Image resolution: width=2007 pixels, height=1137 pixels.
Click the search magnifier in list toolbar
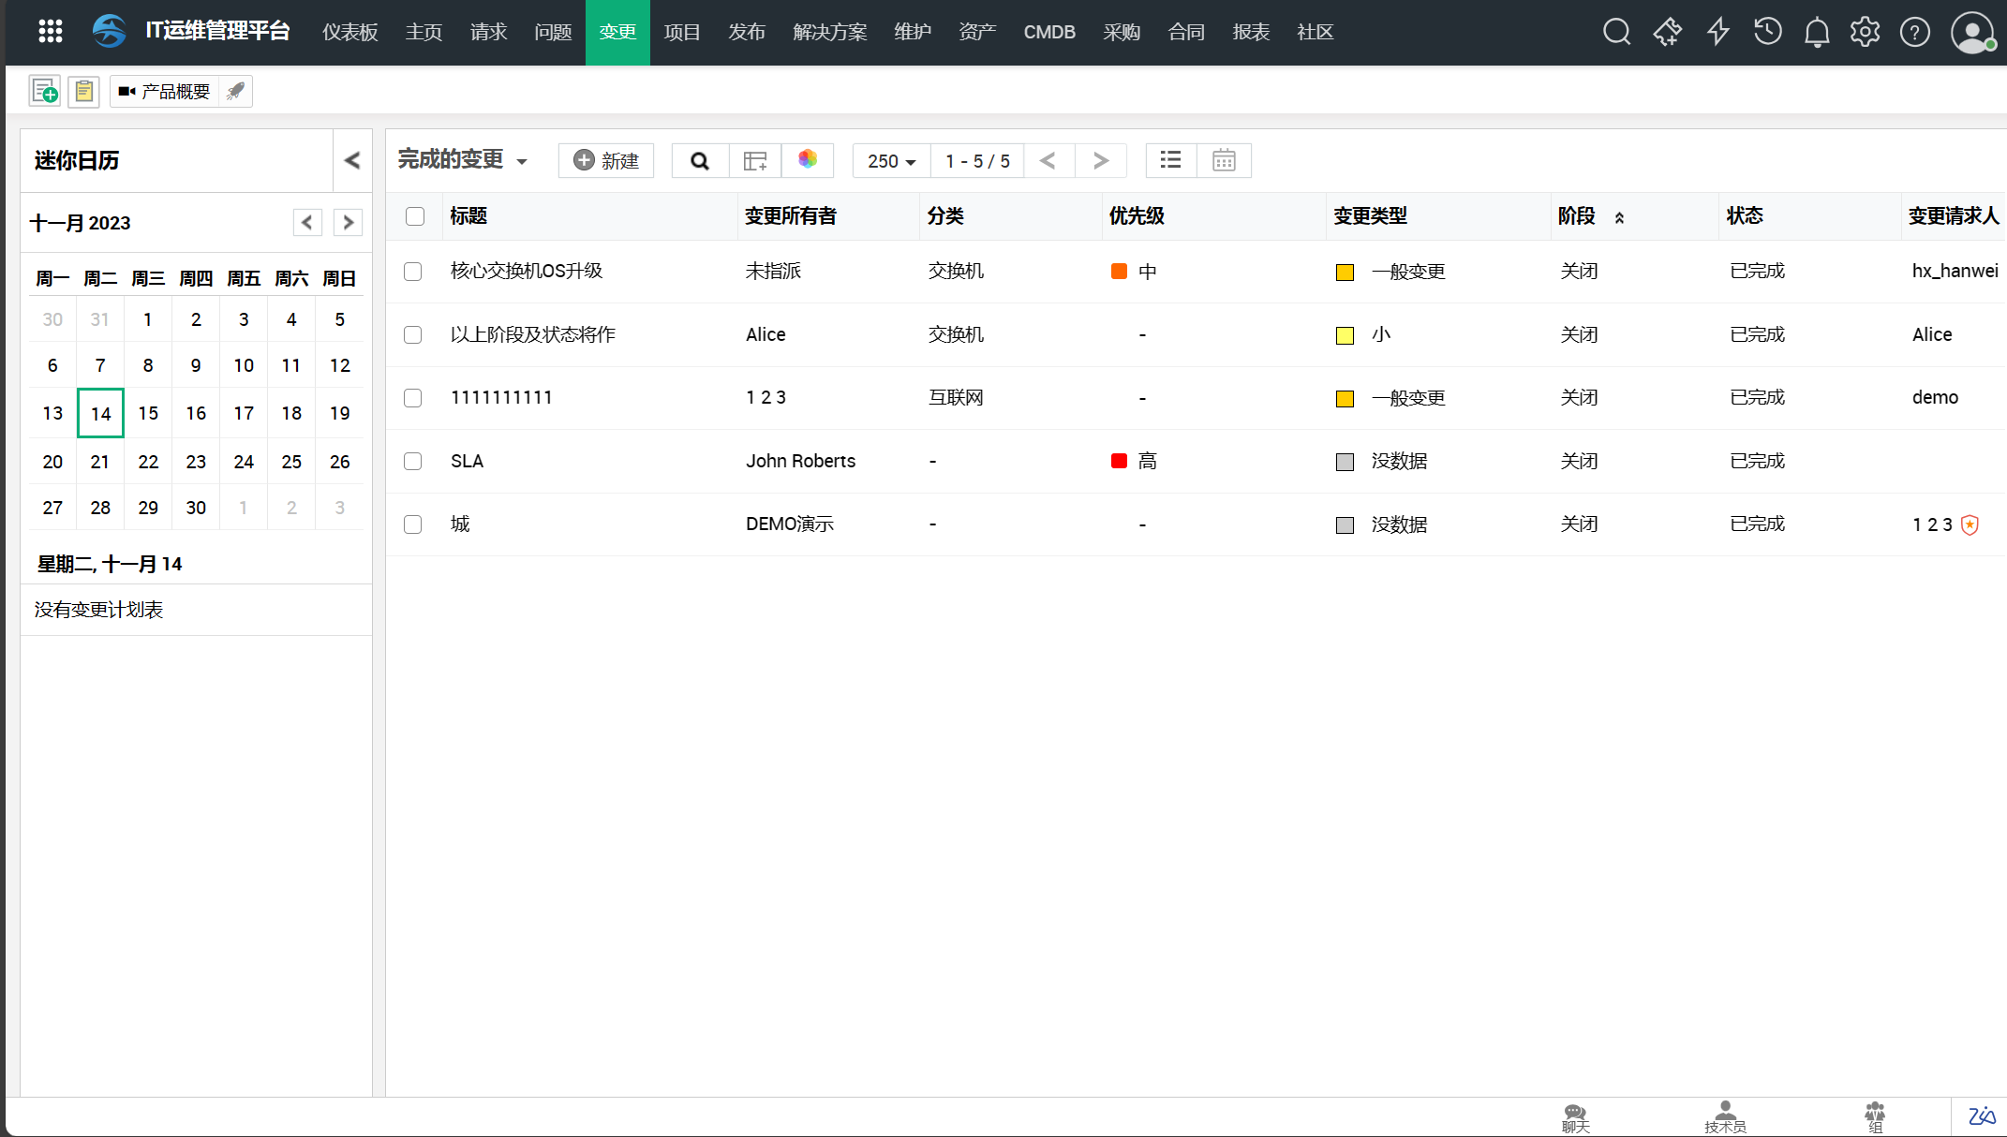point(700,161)
